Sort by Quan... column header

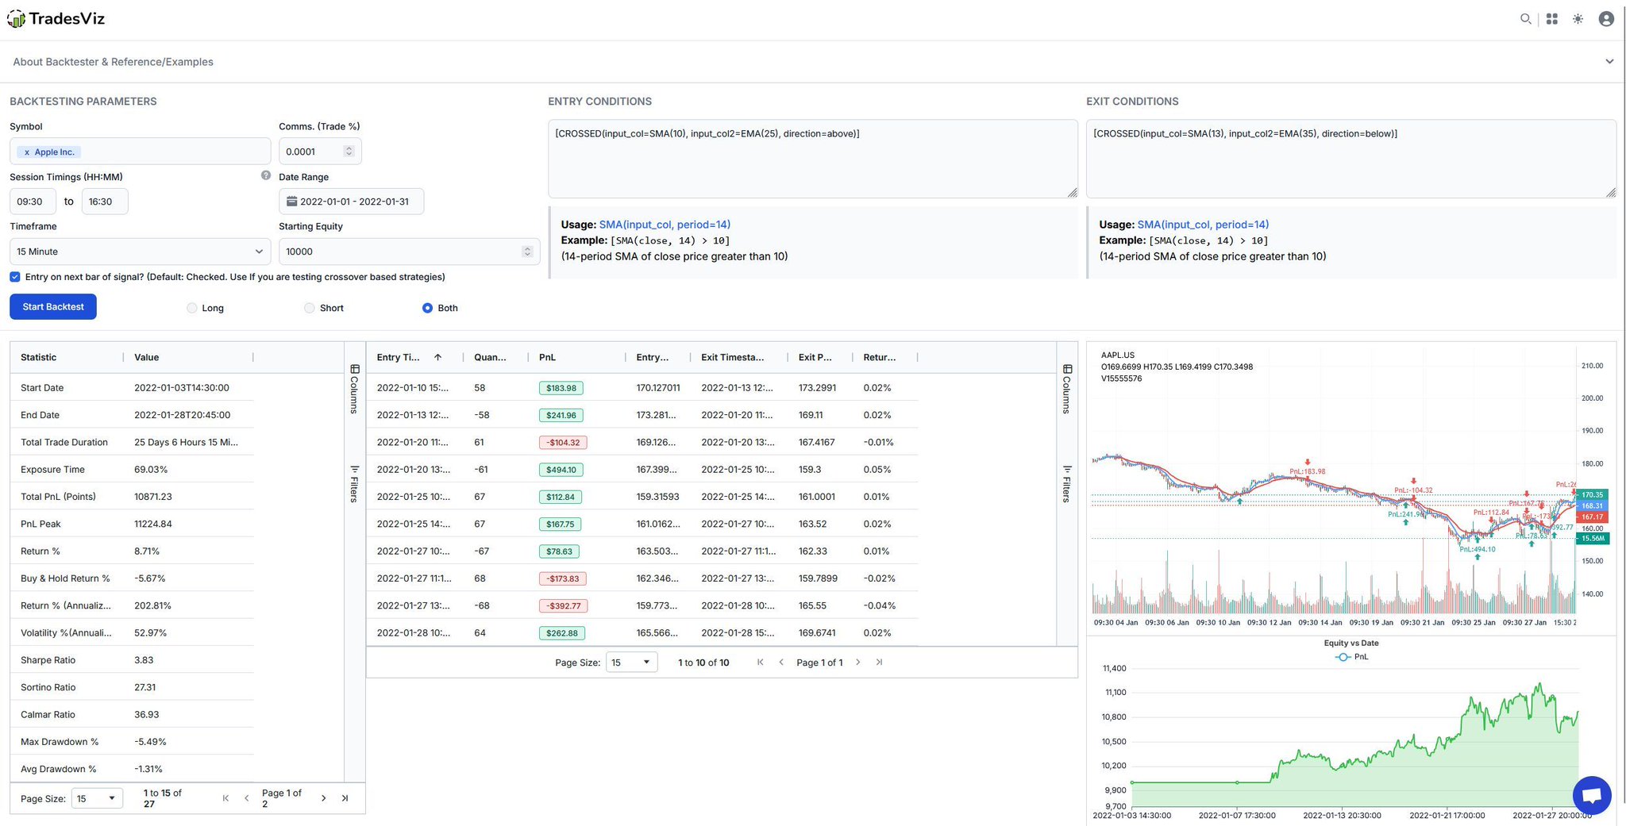(495, 358)
